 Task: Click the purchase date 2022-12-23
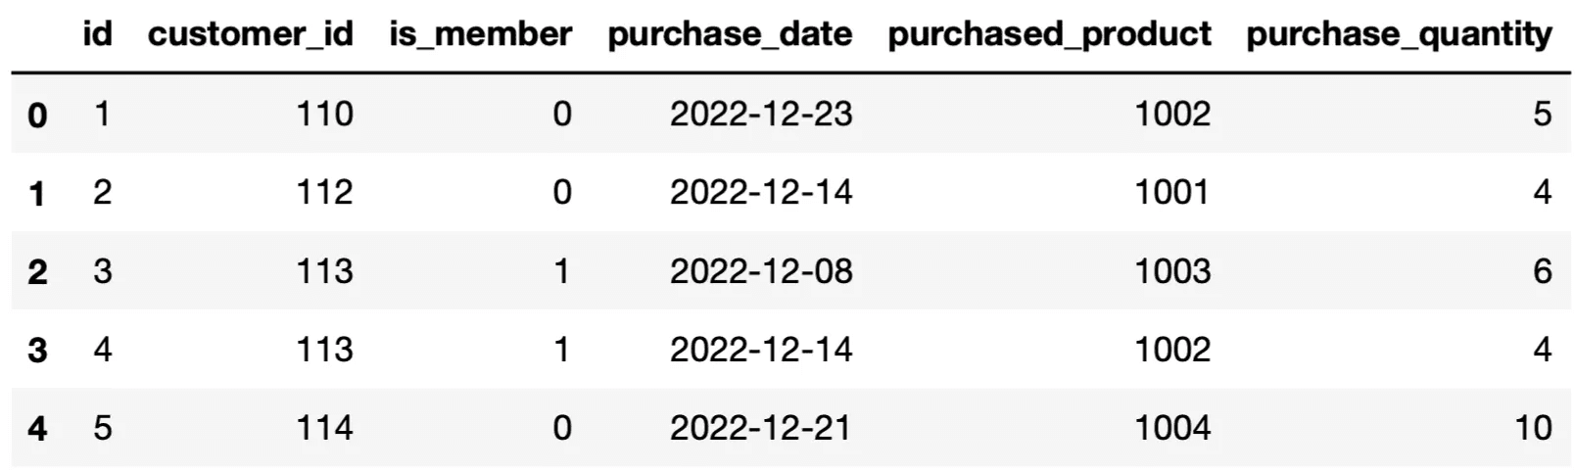pos(761,115)
